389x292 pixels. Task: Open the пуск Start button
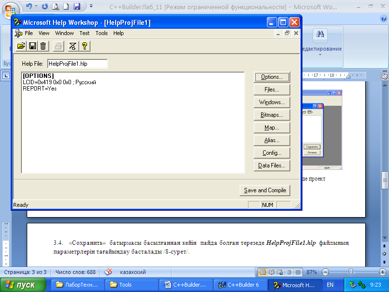23,285
